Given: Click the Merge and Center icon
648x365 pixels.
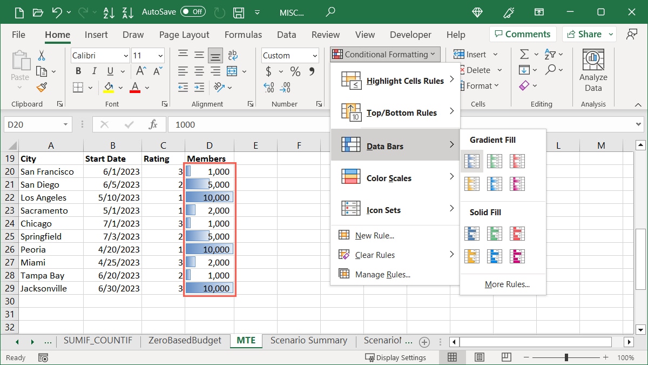Looking at the screenshot, I should [231, 70].
